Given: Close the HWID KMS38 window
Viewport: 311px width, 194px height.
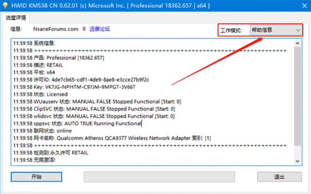Looking at the screenshot, I should click(x=304, y=6).
